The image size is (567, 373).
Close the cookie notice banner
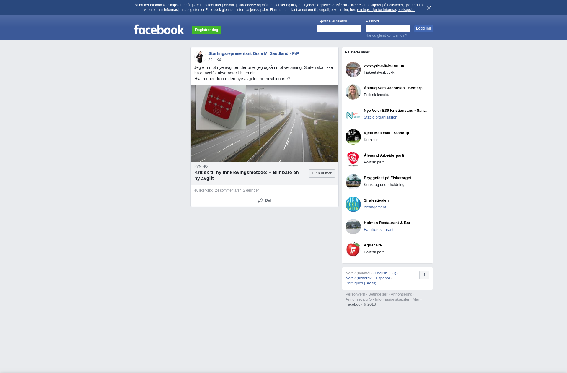click(x=429, y=8)
